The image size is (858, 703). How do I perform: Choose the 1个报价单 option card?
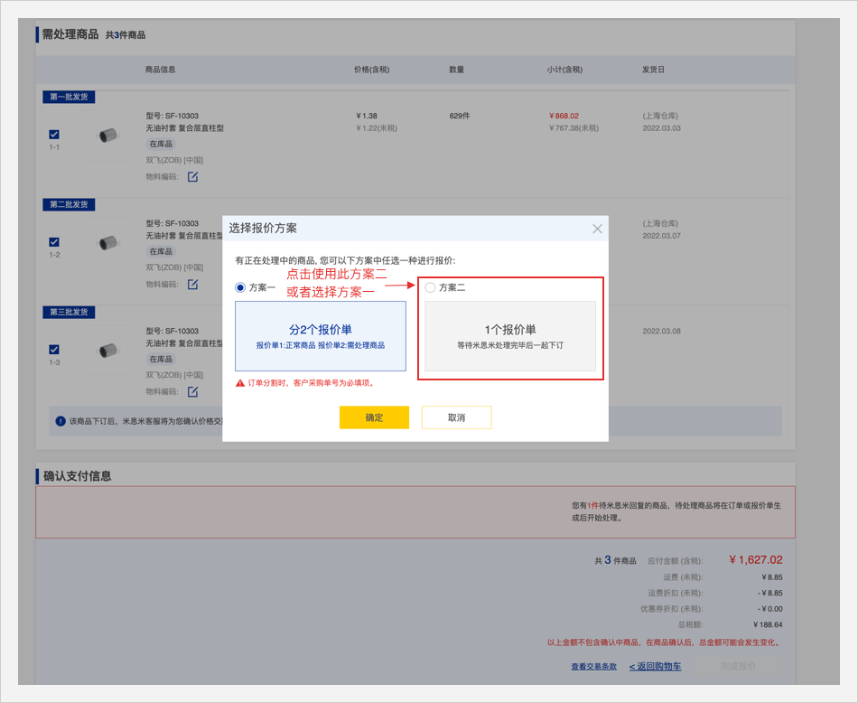(x=510, y=336)
